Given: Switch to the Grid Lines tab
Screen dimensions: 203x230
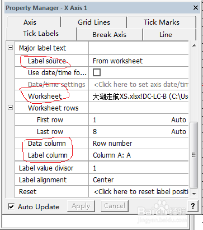Looking at the screenshot, I should [x=94, y=22].
